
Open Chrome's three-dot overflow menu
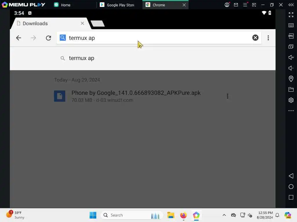pyautogui.click(x=268, y=38)
